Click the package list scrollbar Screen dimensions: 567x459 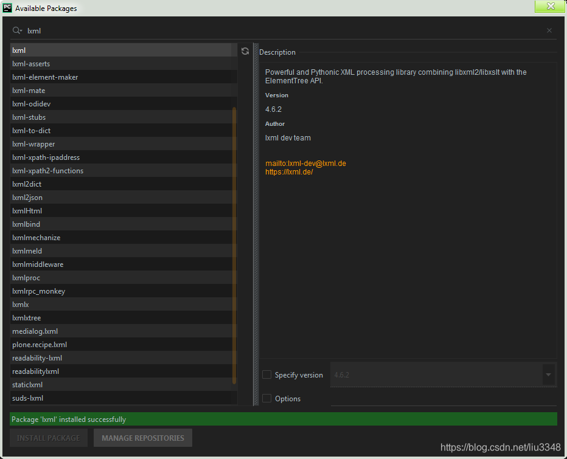click(x=234, y=243)
